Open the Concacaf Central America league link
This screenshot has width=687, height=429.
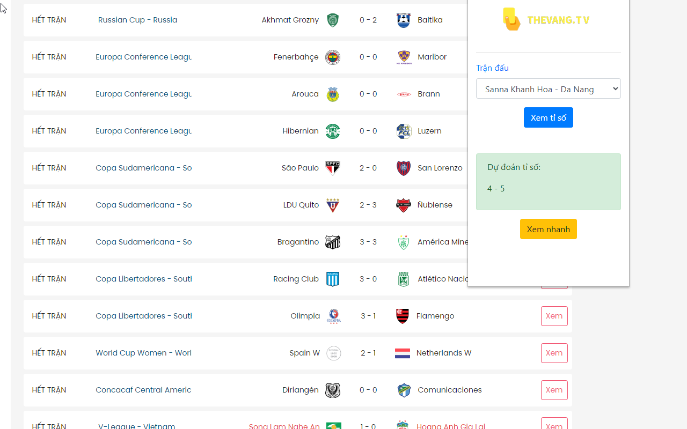(143, 390)
